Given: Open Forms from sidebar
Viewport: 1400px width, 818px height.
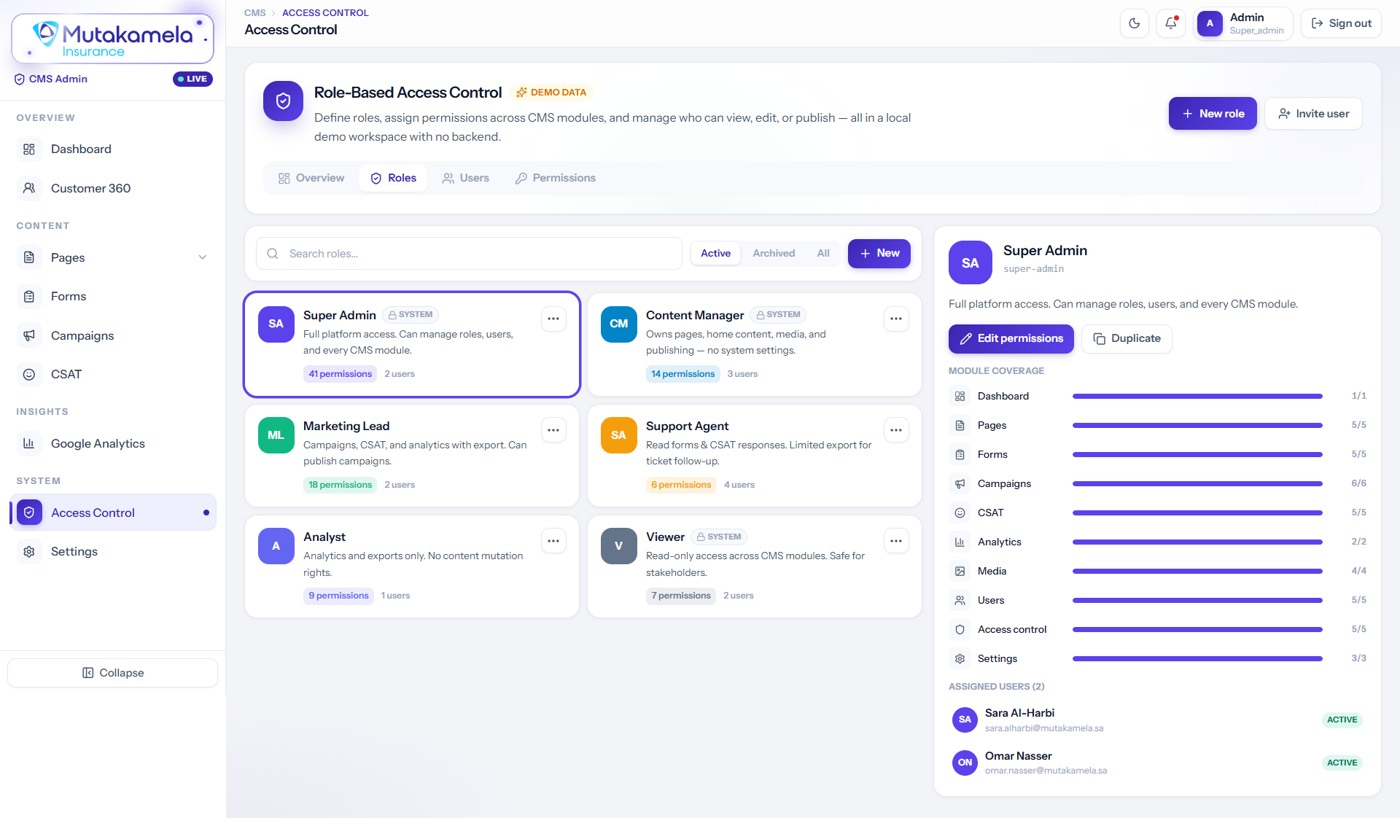Looking at the screenshot, I should pyautogui.click(x=113, y=296).
